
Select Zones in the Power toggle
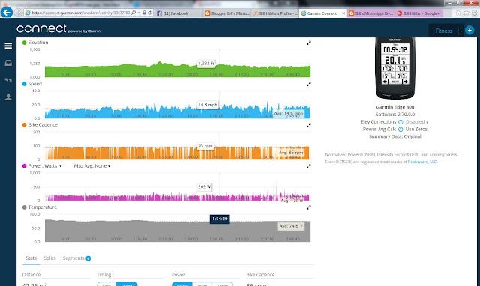(223, 285)
